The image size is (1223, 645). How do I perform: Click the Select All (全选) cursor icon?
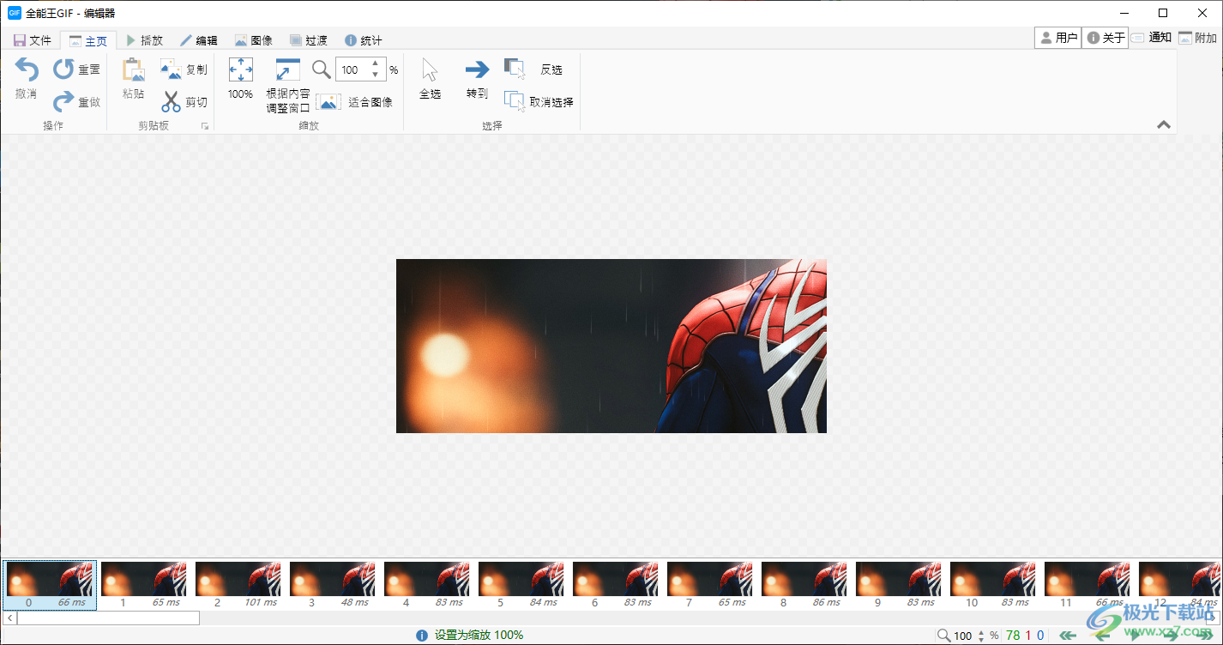(x=430, y=70)
